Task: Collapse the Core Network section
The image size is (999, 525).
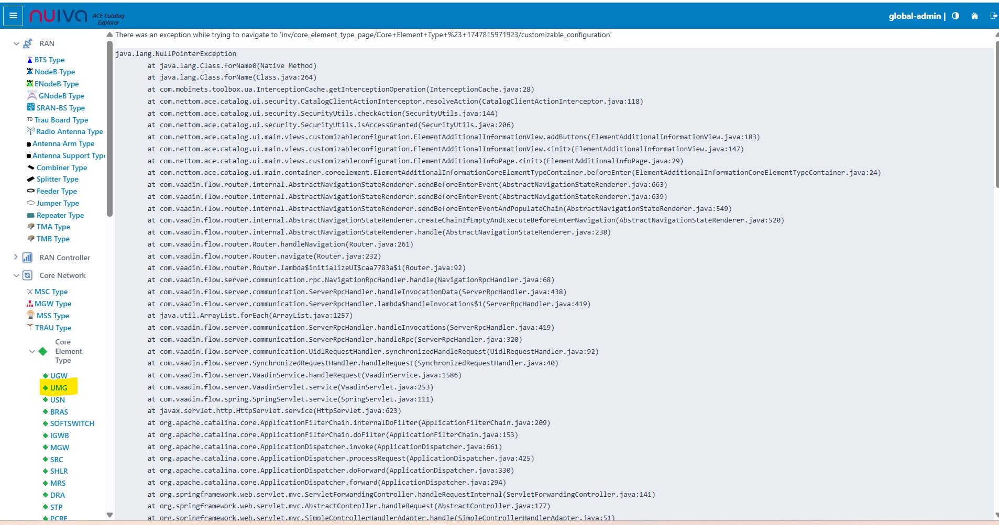Action: (x=16, y=275)
